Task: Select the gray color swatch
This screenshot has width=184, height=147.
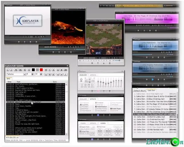Action: [x=37, y=70]
